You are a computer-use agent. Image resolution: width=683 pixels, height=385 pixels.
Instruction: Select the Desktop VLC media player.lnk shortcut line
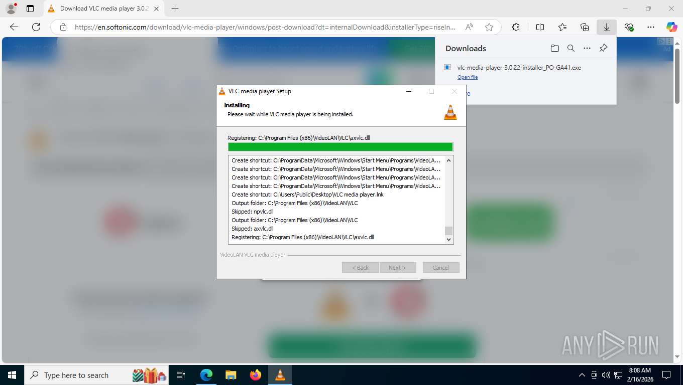pos(307,195)
